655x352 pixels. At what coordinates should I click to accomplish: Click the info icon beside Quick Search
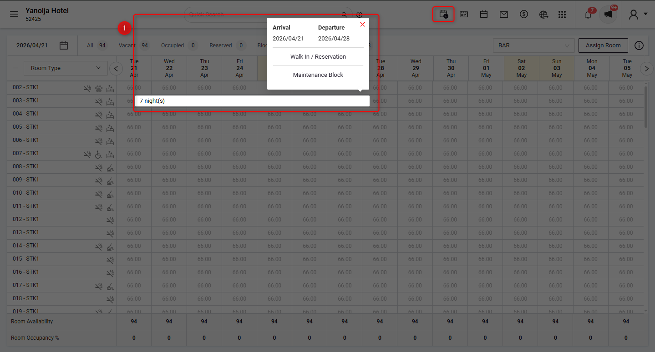tap(359, 15)
